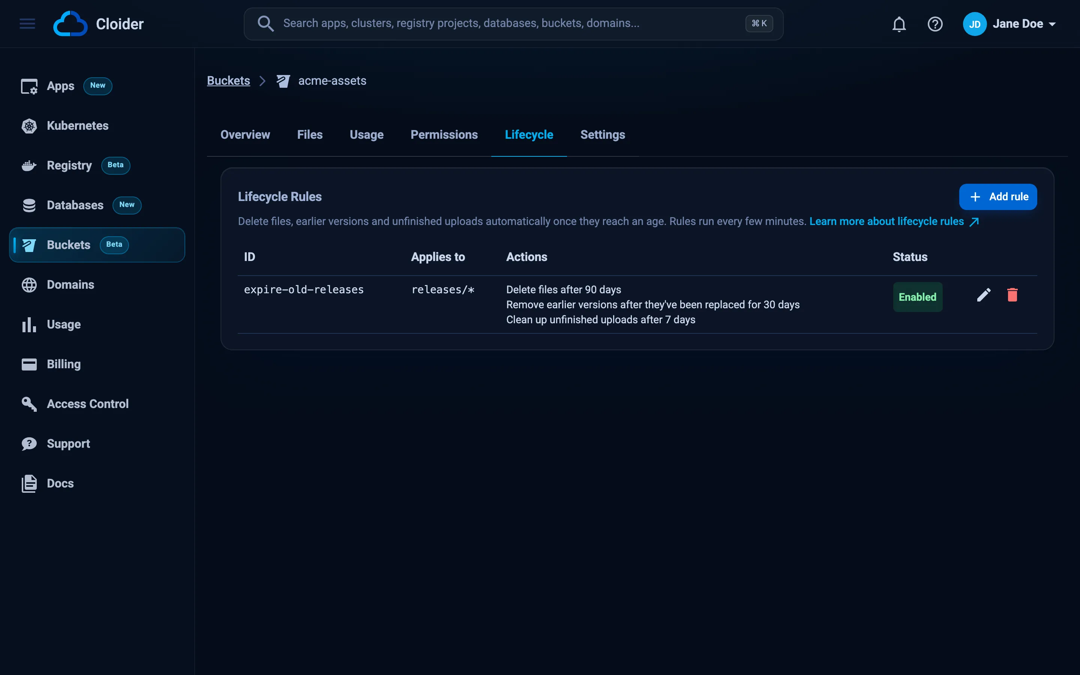Click the Domains globe icon

pyautogui.click(x=30, y=285)
